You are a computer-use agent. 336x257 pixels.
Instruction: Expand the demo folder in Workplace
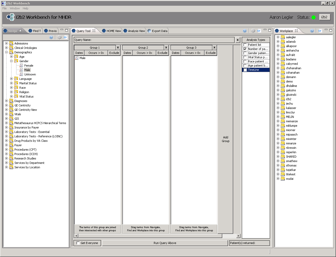point(278,81)
